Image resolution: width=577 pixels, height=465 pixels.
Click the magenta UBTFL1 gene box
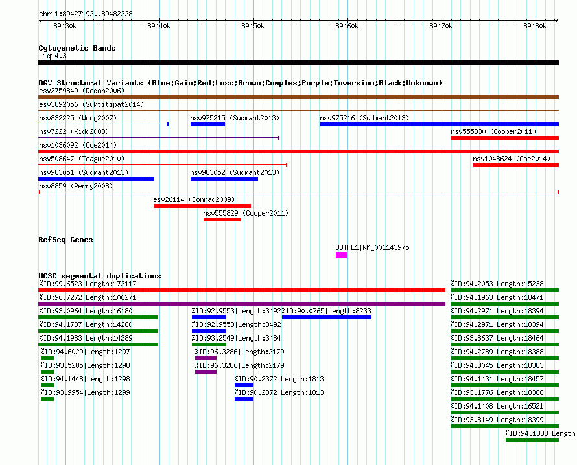coord(342,255)
